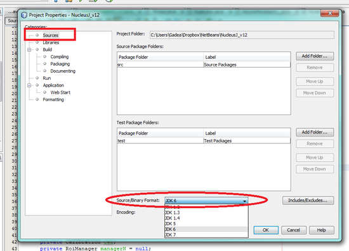Open the Documenting settings
Screen dimensions: 349x251
63,71
